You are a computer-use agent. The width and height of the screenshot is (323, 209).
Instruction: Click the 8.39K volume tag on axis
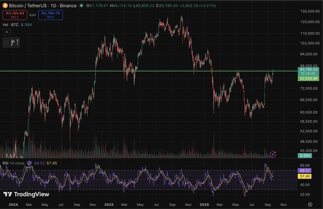(305, 155)
